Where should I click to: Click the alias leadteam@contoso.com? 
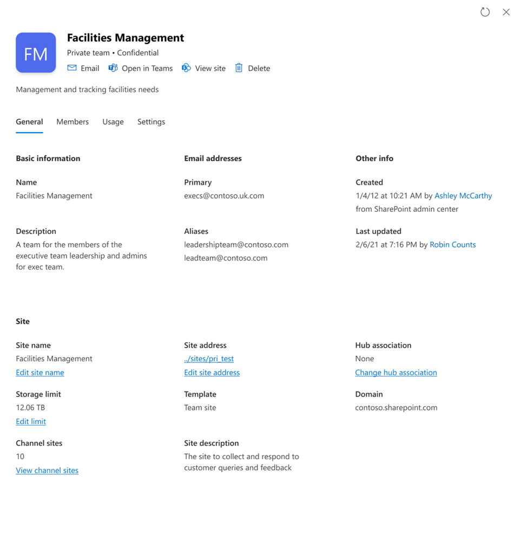point(226,258)
